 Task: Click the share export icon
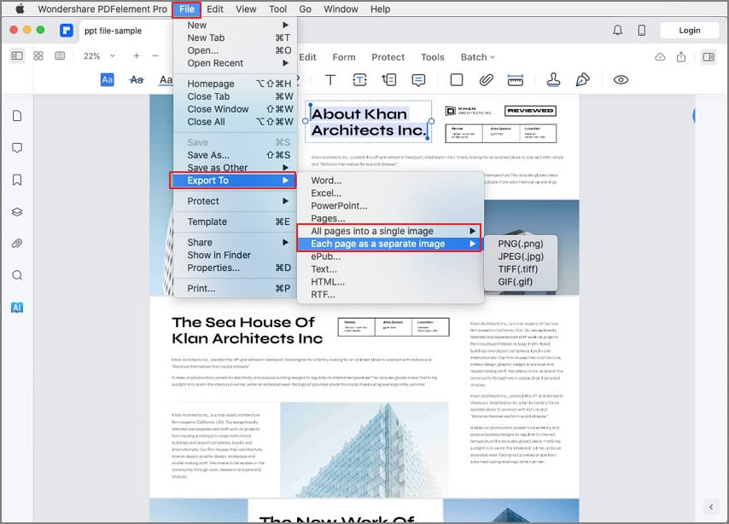click(x=681, y=56)
